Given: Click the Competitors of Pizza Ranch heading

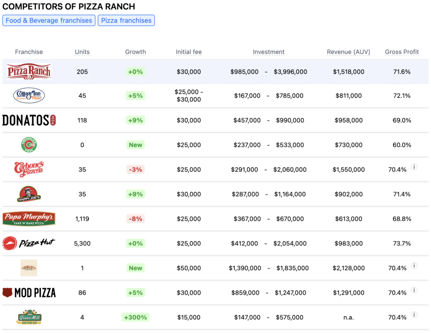Looking at the screenshot, I should click(x=69, y=7).
